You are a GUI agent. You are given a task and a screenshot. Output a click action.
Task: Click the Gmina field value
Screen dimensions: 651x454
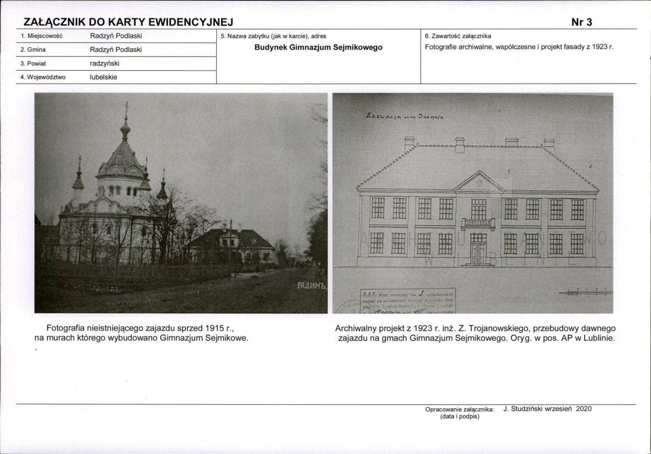click(x=116, y=49)
